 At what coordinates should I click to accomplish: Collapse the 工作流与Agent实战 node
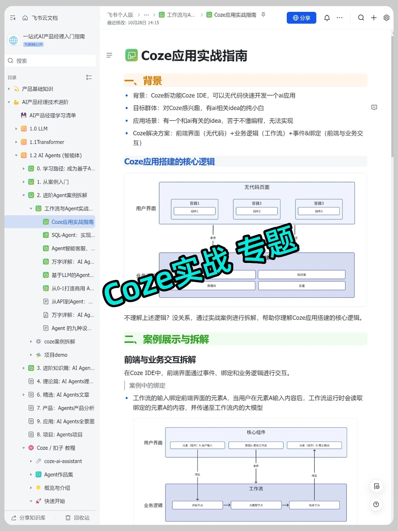31,208
